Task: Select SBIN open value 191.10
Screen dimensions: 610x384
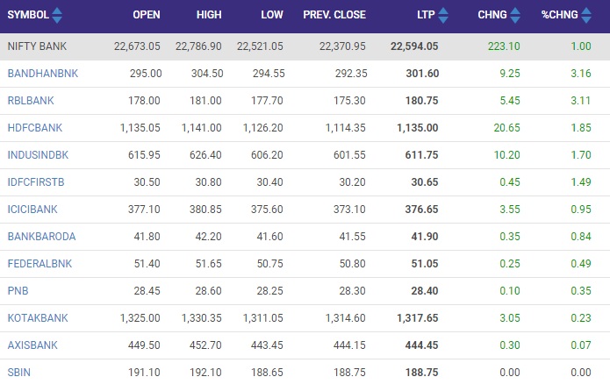Action: pos(144,373)
